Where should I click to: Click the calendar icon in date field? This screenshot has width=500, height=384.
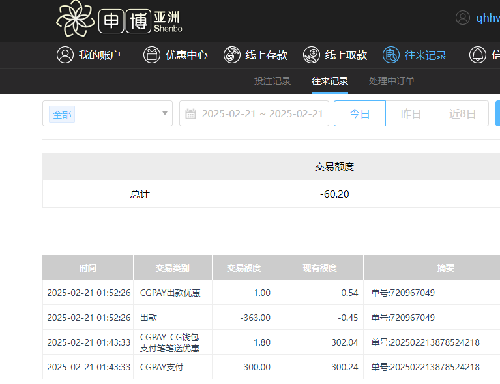[x=190, y=114]
